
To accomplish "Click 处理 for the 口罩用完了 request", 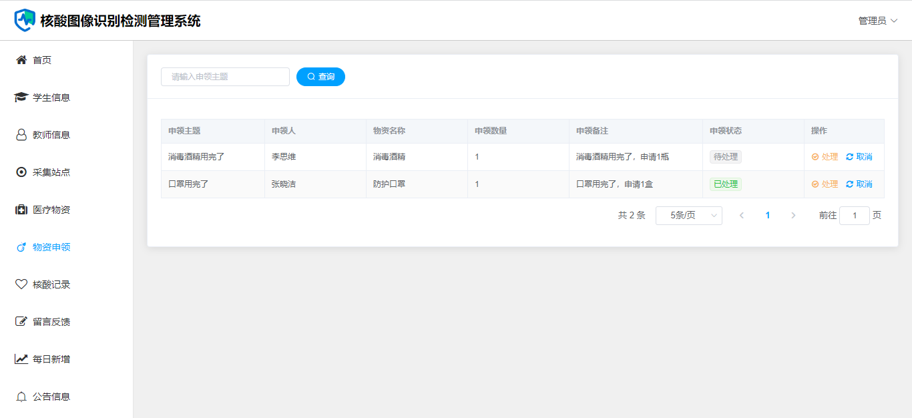I will point(825,184).
